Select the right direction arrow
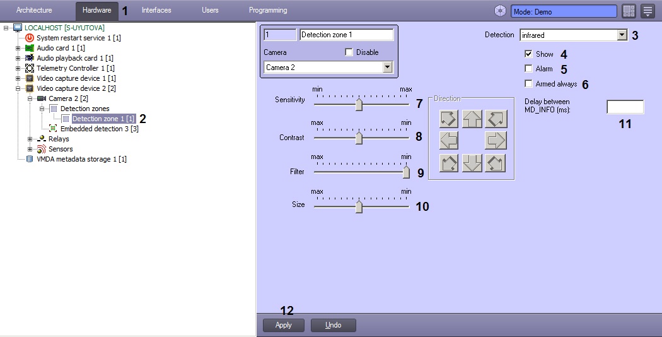 496,140
